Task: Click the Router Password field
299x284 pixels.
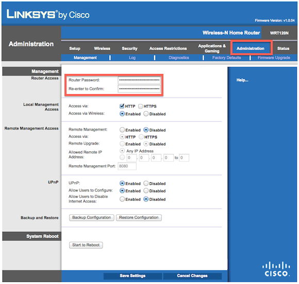Action: click(x=139, y=80)
